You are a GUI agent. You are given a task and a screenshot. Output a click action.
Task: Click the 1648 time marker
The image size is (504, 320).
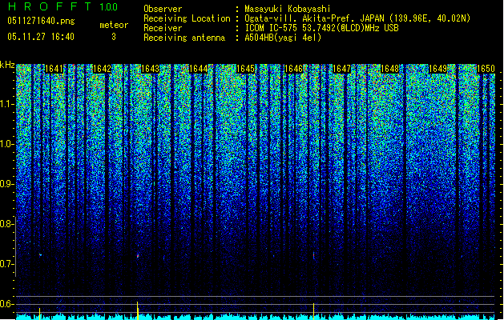[390, 69]
